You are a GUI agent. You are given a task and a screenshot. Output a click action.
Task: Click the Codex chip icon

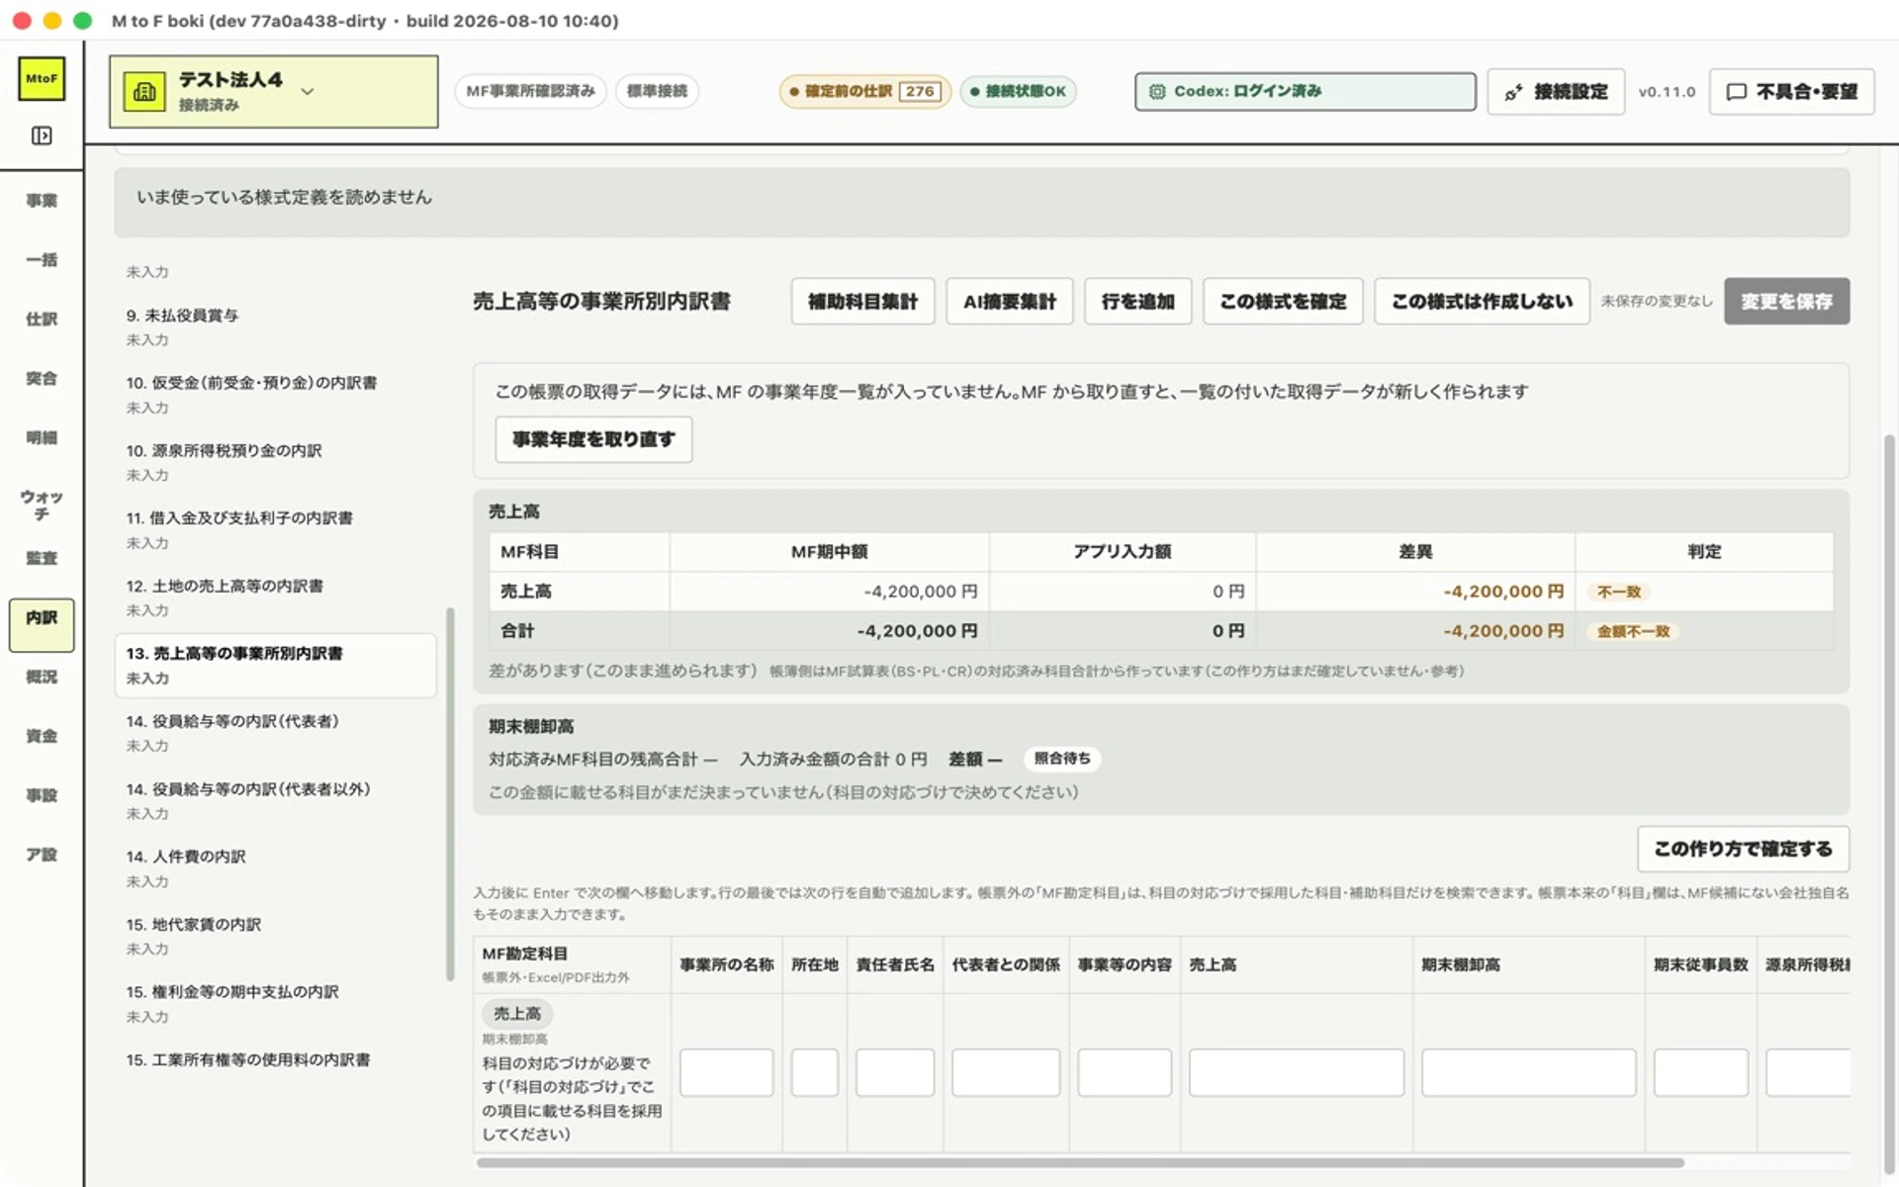[1156, 91]
